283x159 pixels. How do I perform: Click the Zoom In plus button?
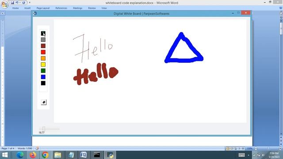[280, 148]
